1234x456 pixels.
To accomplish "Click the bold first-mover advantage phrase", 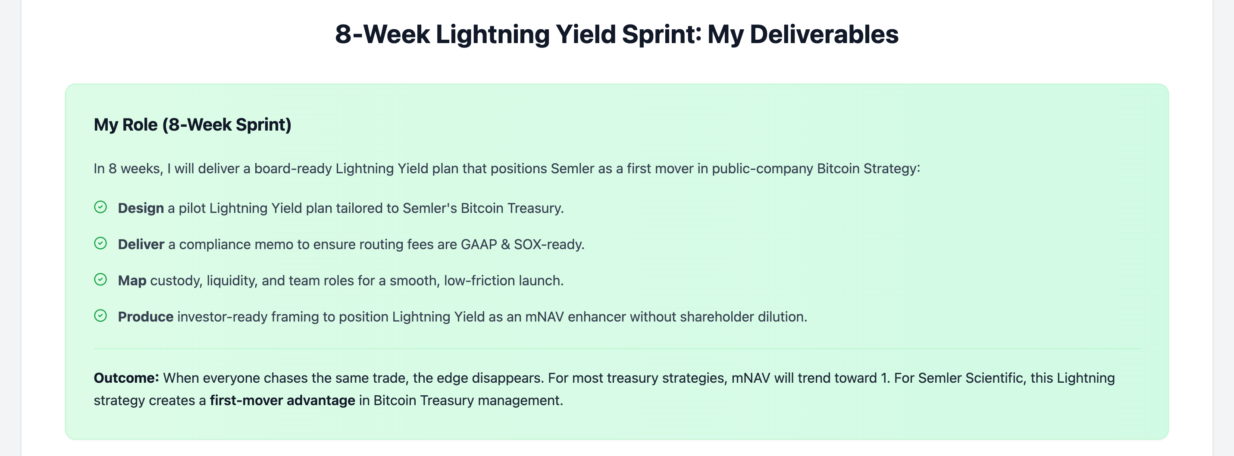I will click(x=283, y=400).
